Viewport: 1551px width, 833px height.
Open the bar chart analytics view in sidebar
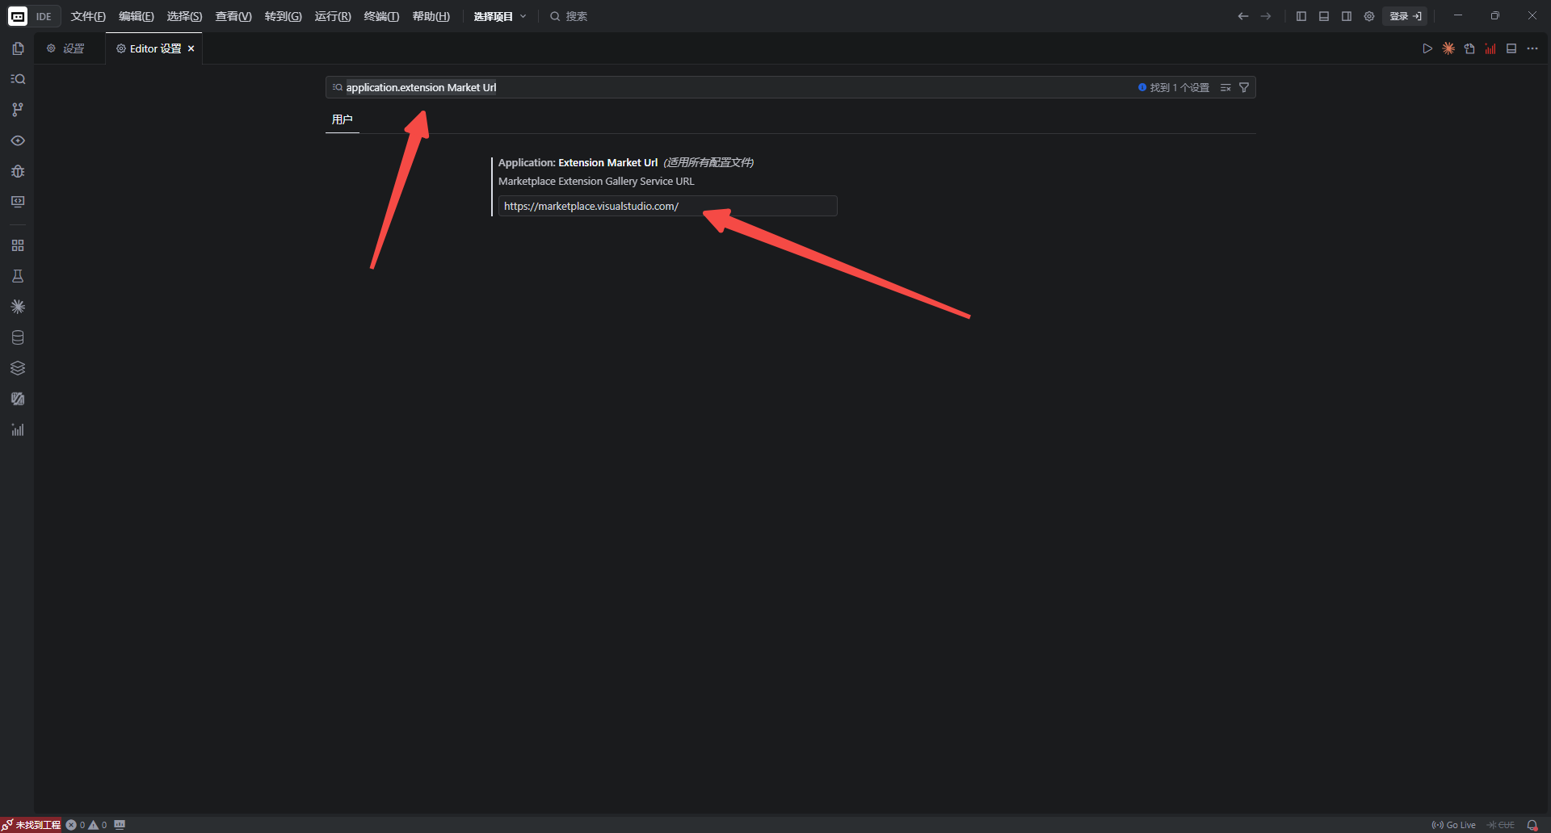click(18, 429)
